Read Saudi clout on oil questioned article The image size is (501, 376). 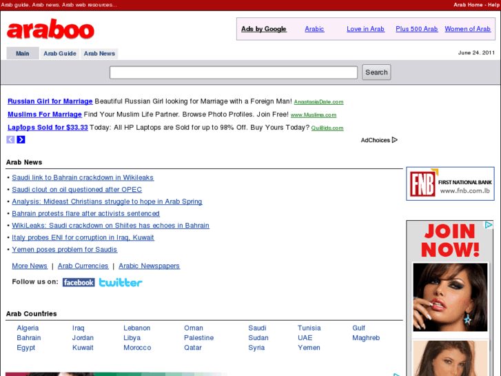click(76, 190)
